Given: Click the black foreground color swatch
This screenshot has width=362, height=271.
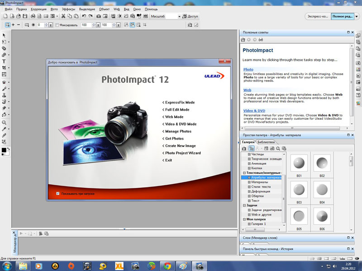Looking at the screenshot, I should coord(4,150).
